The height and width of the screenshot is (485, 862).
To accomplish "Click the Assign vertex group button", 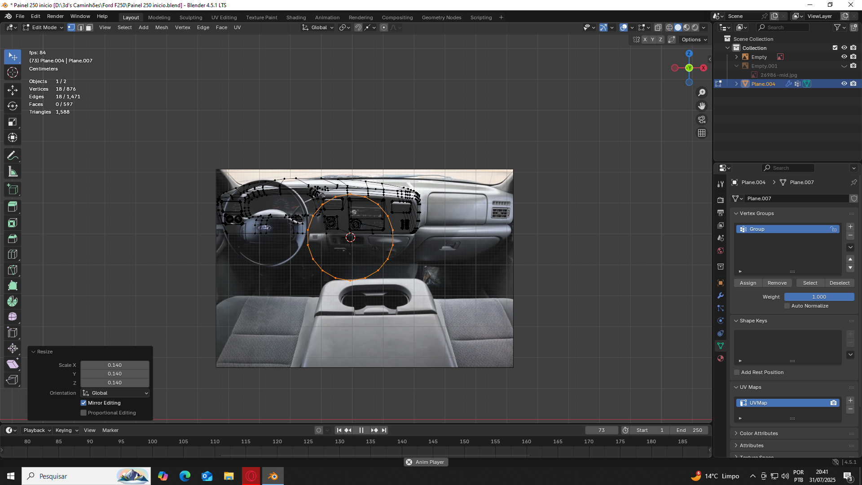I will pos(748,283).
